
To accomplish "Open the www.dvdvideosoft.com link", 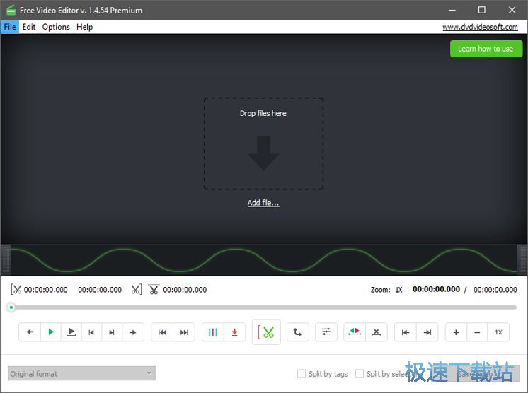I will coord(480,27).
